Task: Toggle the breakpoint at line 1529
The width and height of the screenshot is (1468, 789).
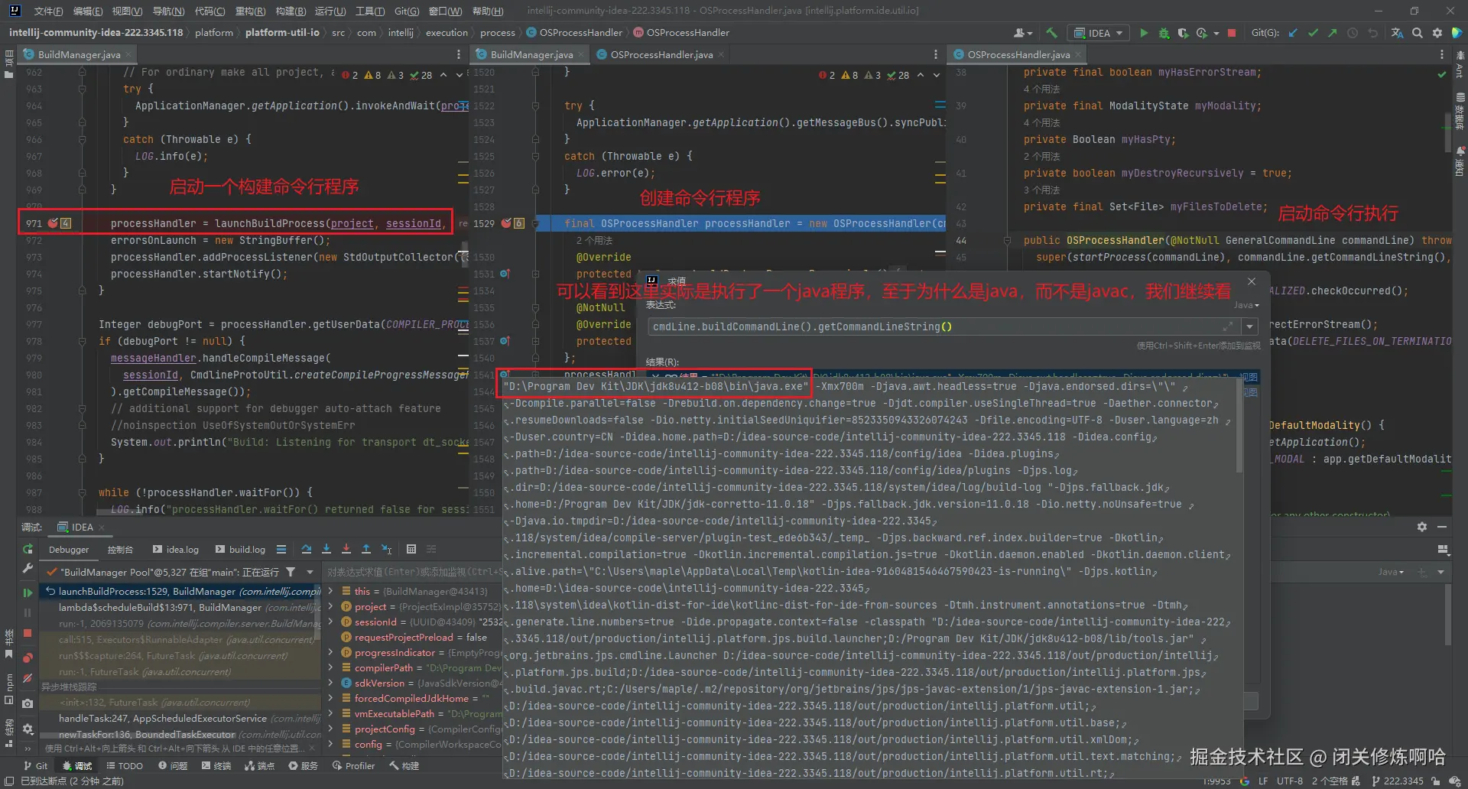Action: point(505,223)
